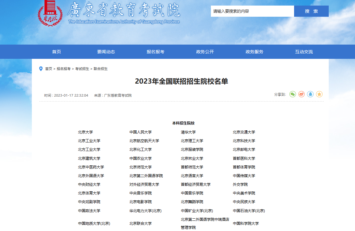Viewport: 355px width, 231px height.
Task: Select 北京第二外国语学院 in the list
Action: [146, 176]
